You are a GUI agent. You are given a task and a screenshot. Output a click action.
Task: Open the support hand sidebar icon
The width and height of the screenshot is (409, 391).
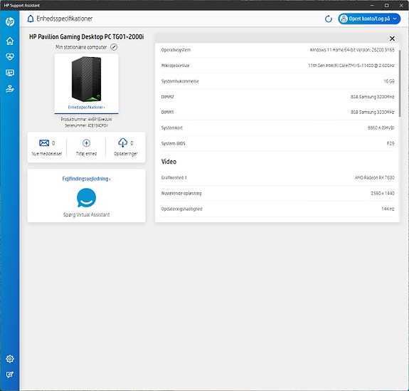tap(10, 89)
